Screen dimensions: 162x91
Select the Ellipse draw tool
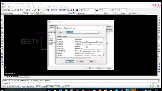coord(2,41)
